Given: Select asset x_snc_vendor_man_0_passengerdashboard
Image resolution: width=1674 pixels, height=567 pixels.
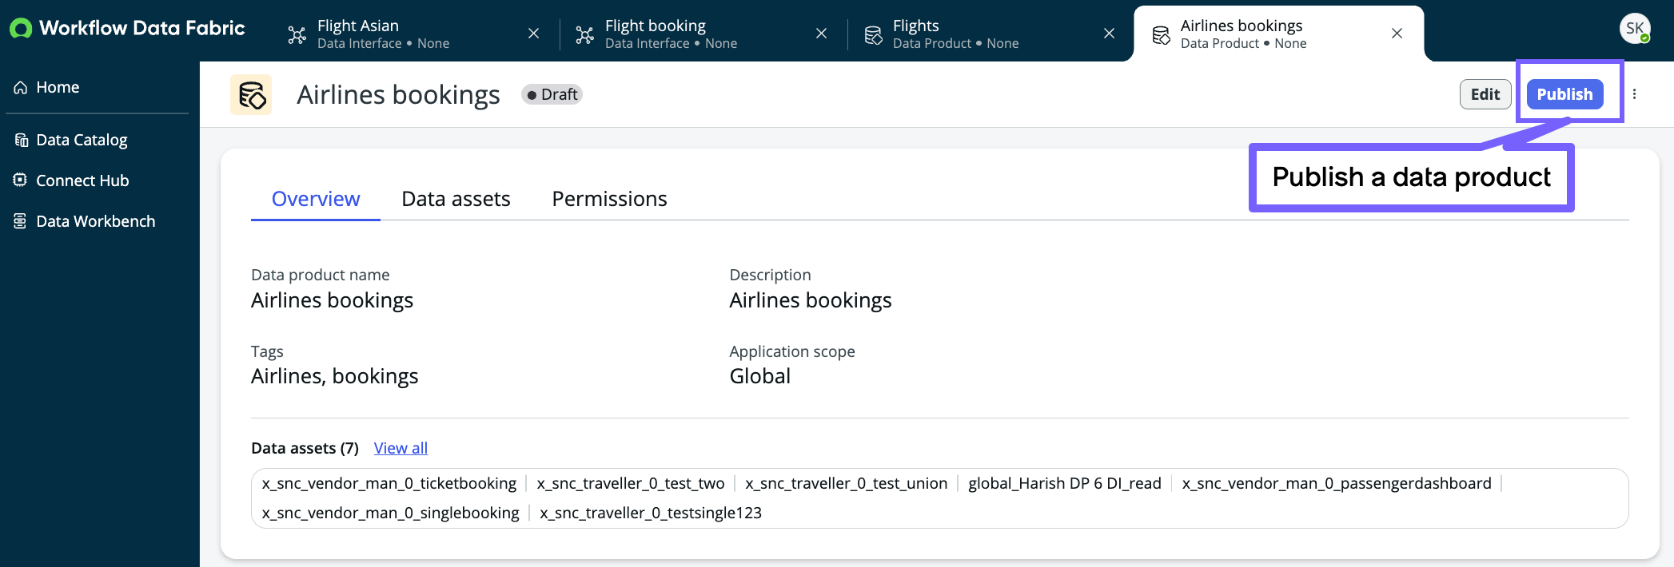Looking at the screenshot, I should point(1337,483).
